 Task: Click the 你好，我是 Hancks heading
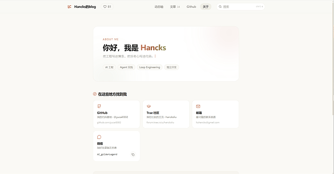pyautogui.click(x=135, y=48)
